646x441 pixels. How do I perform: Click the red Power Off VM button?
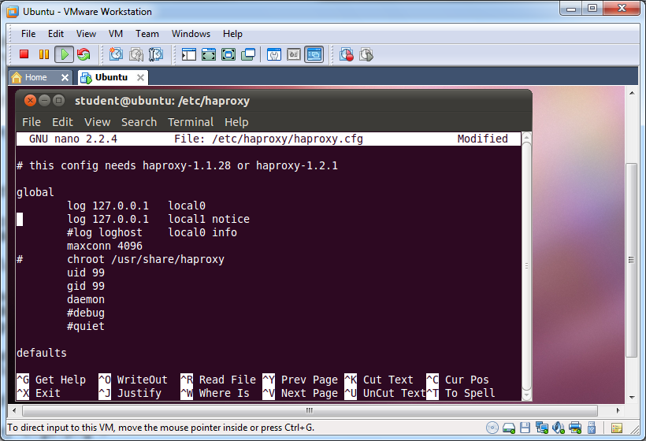(x=24, y=54)
